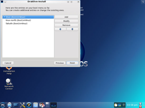Move boot entry down with arrow button
Image resolution: width=145 pixels, height=108 pixels.
(72, 29)
